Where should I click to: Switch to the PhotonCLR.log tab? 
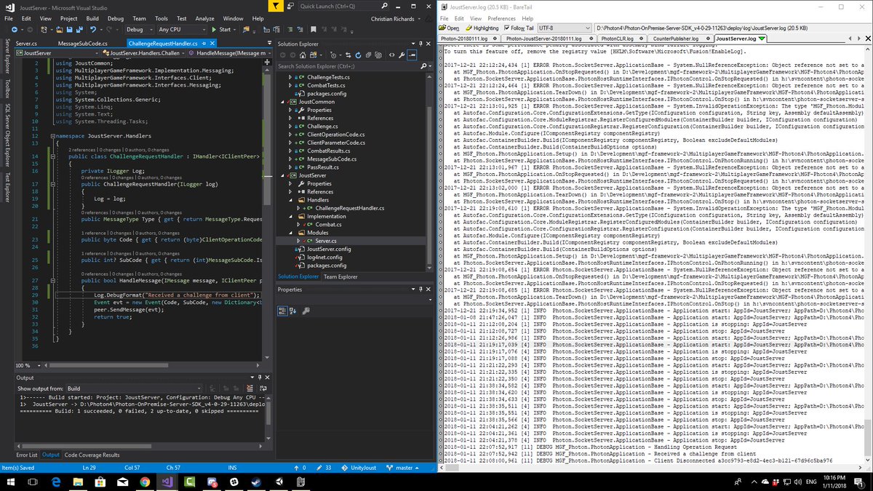(624, 38)
